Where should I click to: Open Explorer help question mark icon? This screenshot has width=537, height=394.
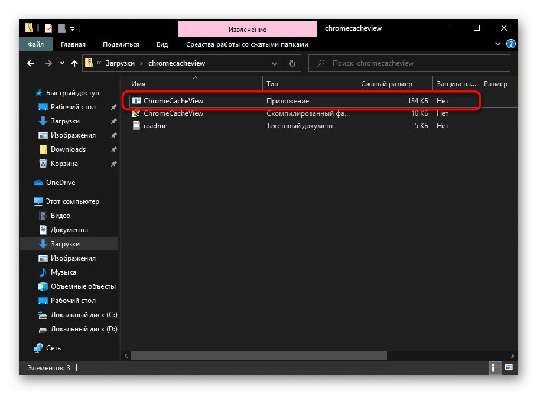pos(510,44)
